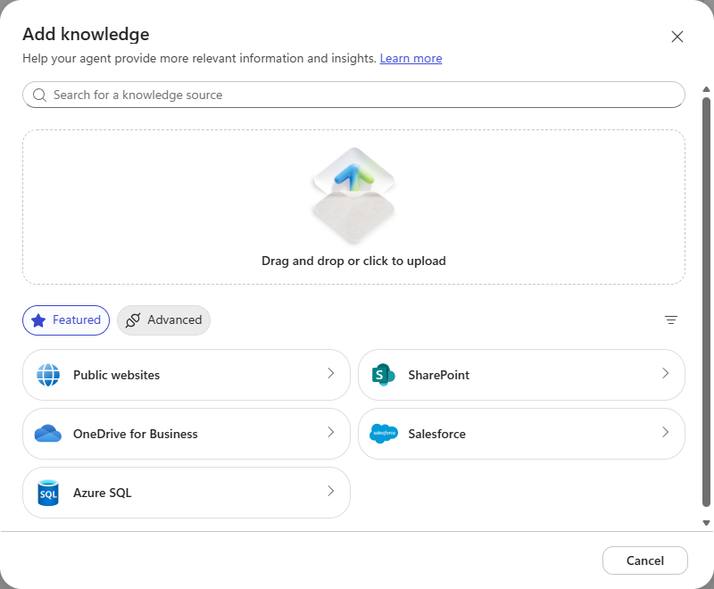Click Drag and drop upload text
Screen dimensions: 714x589
[353, 261]
